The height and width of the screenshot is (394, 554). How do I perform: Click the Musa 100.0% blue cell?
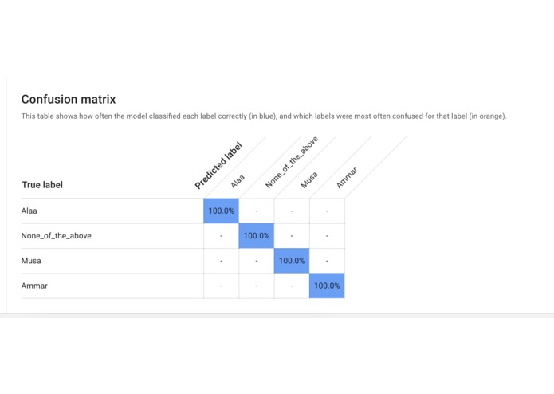click(292, 261)
